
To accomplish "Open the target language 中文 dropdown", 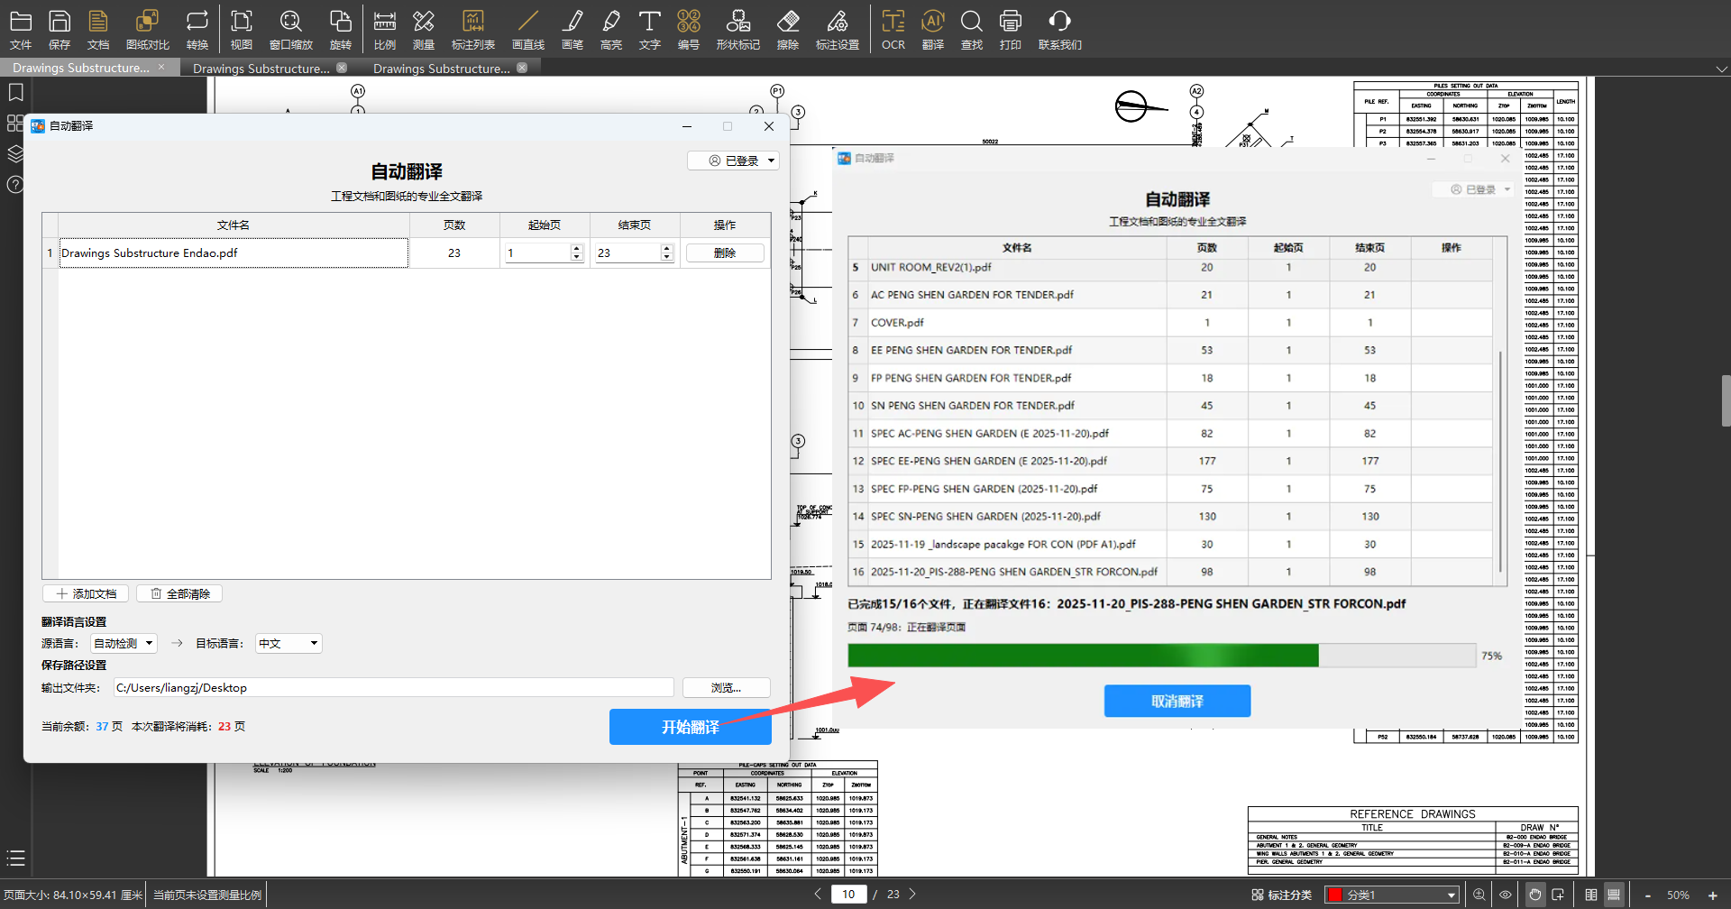I will tap(288, 643).
